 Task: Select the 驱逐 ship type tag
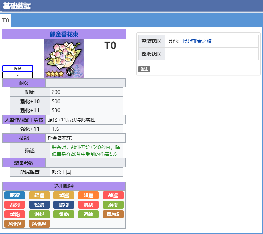15,195
